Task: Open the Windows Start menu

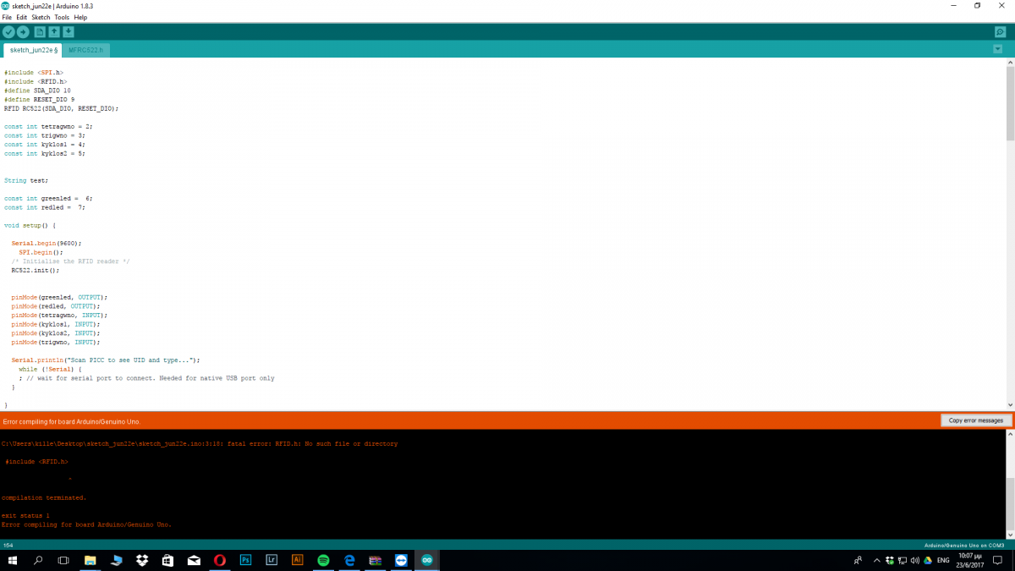Action: [x=13, y=560]
